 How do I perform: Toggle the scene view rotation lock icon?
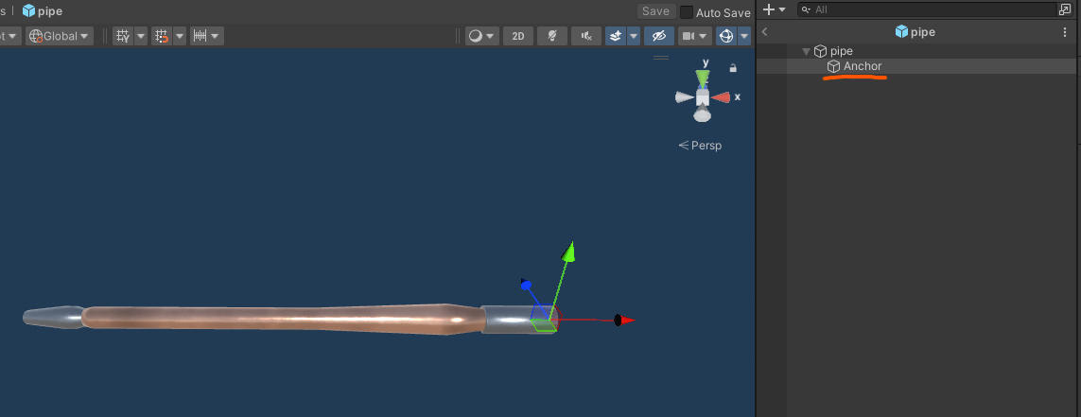pyautogui.click(x=733, y=68)
